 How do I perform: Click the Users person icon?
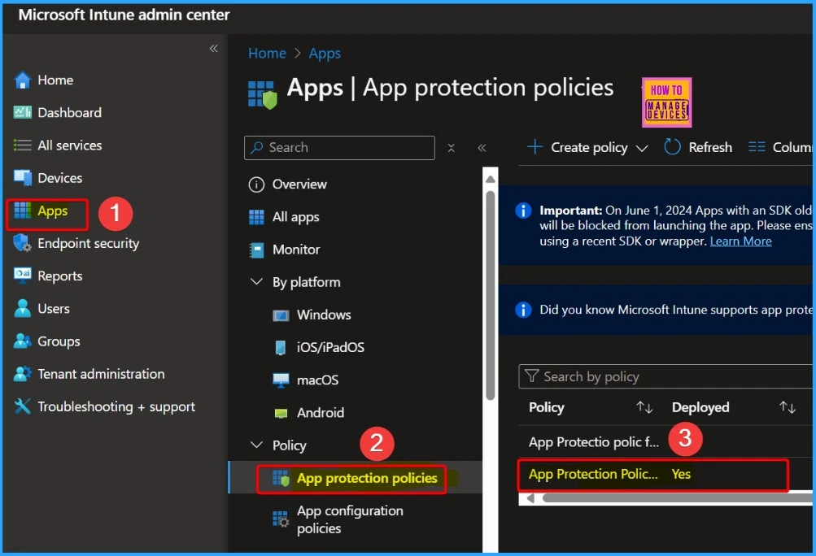tap(23, 308)
